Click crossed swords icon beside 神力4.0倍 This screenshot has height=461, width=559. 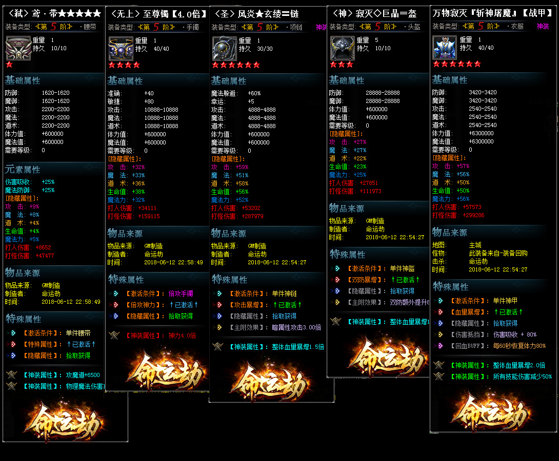[x=113, y=335]
